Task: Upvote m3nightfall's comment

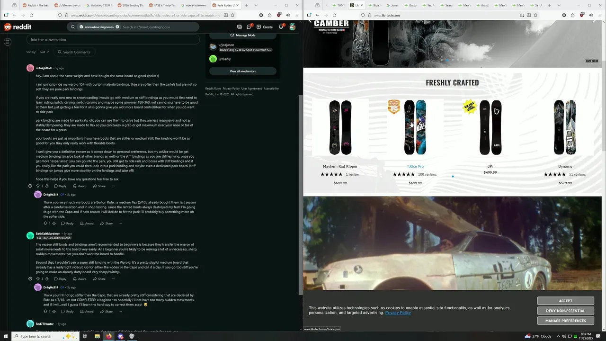Action: [38, 186]
